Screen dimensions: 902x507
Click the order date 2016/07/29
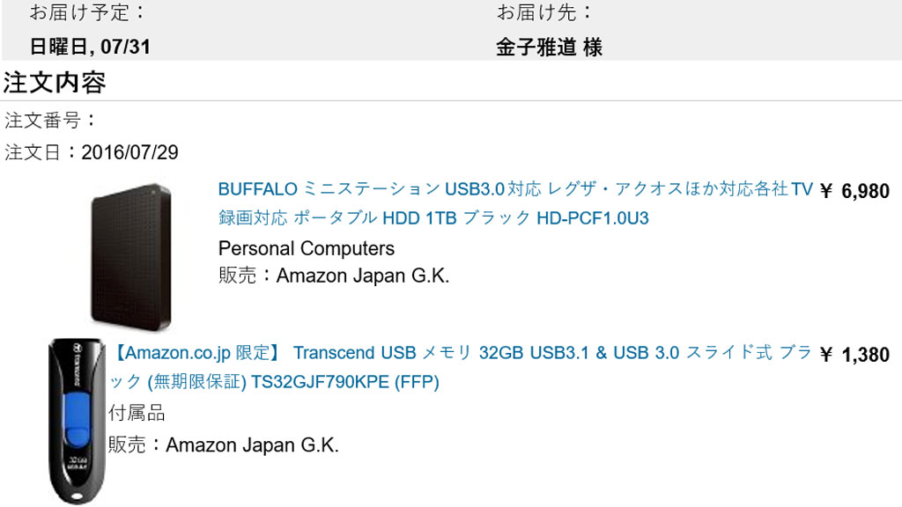point(129,153)
